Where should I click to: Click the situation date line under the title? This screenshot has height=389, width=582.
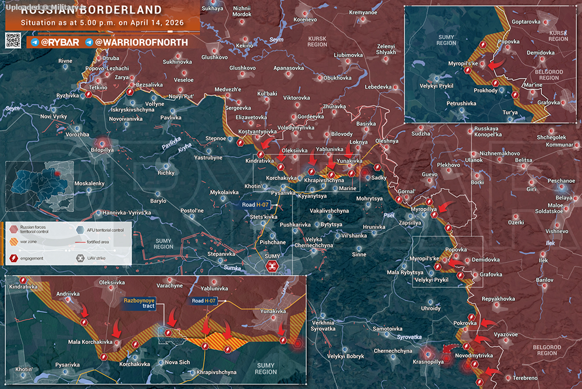pos(102,23)
